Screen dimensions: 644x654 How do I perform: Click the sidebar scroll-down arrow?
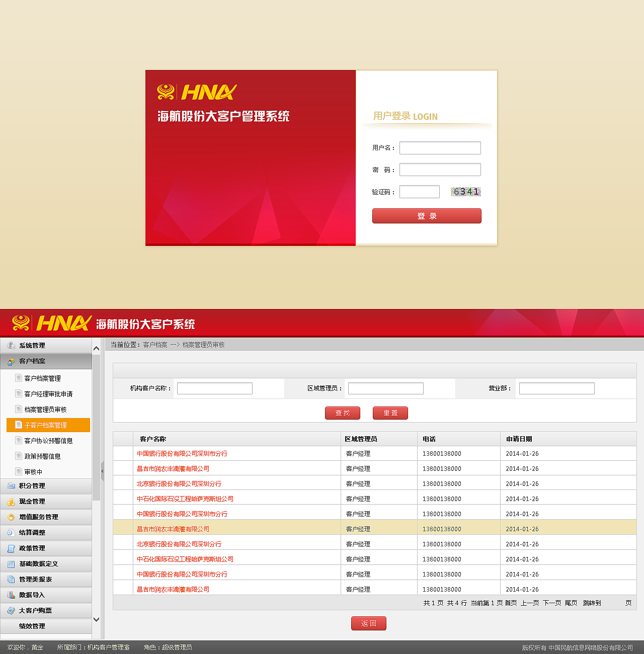[97, 620]
